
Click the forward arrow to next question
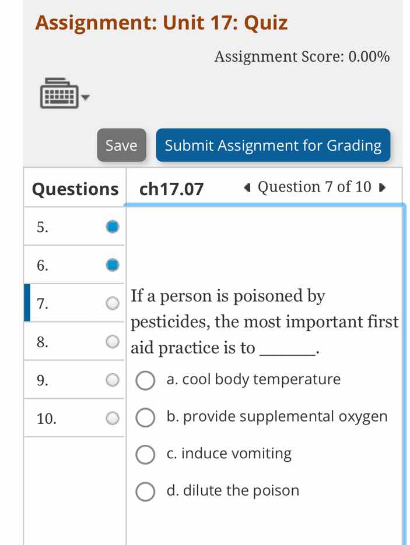382,187
